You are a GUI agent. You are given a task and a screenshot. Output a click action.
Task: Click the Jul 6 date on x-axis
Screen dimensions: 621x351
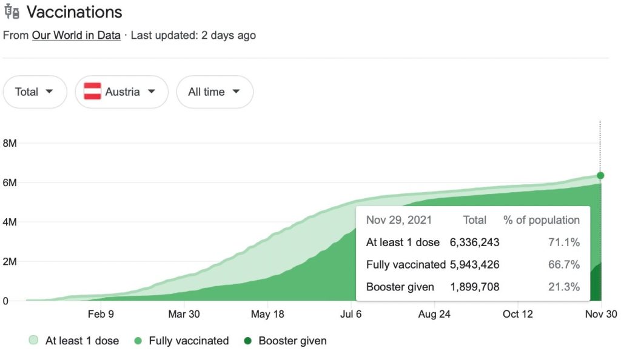point(351,314)
